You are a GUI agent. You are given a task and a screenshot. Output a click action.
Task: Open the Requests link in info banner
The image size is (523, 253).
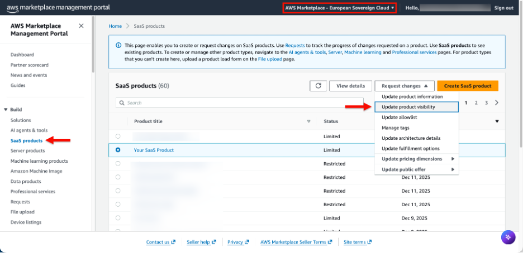coord(295,45)
